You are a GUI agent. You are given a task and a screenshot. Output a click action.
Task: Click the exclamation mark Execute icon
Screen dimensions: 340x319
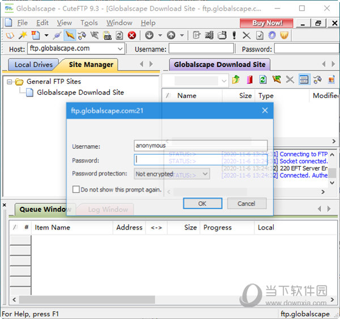click(x=234, y=35)
